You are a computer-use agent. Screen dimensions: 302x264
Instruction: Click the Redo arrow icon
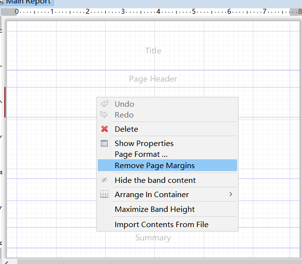coord(104,115)
